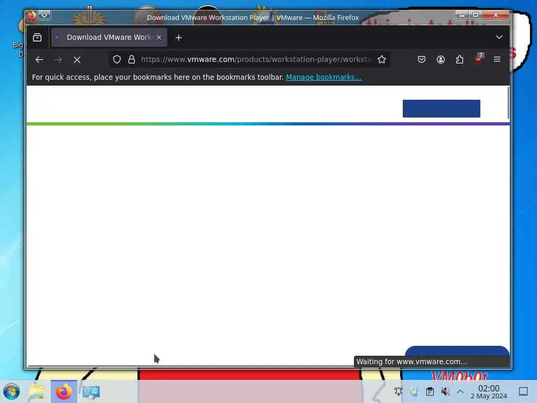Expand hidden system tray icons arrow
The height and width of the screenshot is (403, 537).
click(x=460, y=391)
